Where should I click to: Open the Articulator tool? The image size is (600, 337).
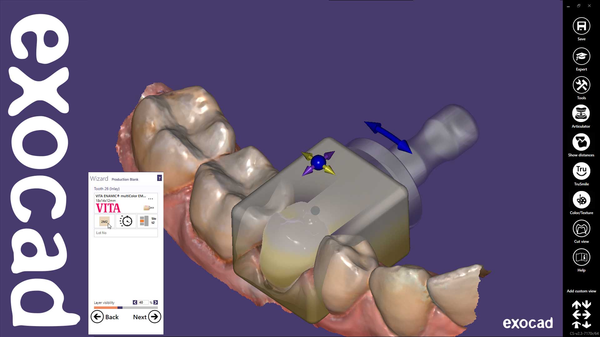[x=581, y=114]
